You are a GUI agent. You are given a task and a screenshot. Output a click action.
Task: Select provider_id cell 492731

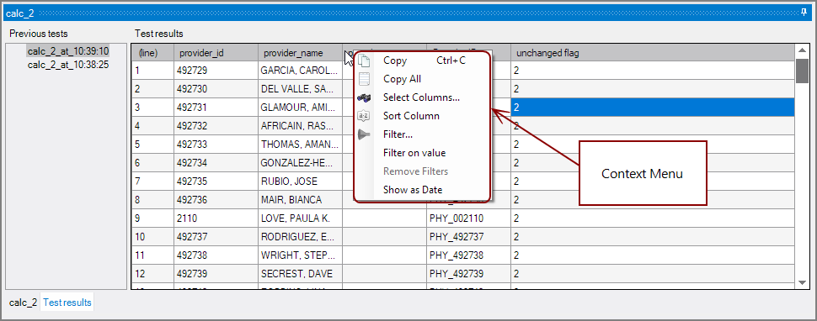[x=216, y=108]
